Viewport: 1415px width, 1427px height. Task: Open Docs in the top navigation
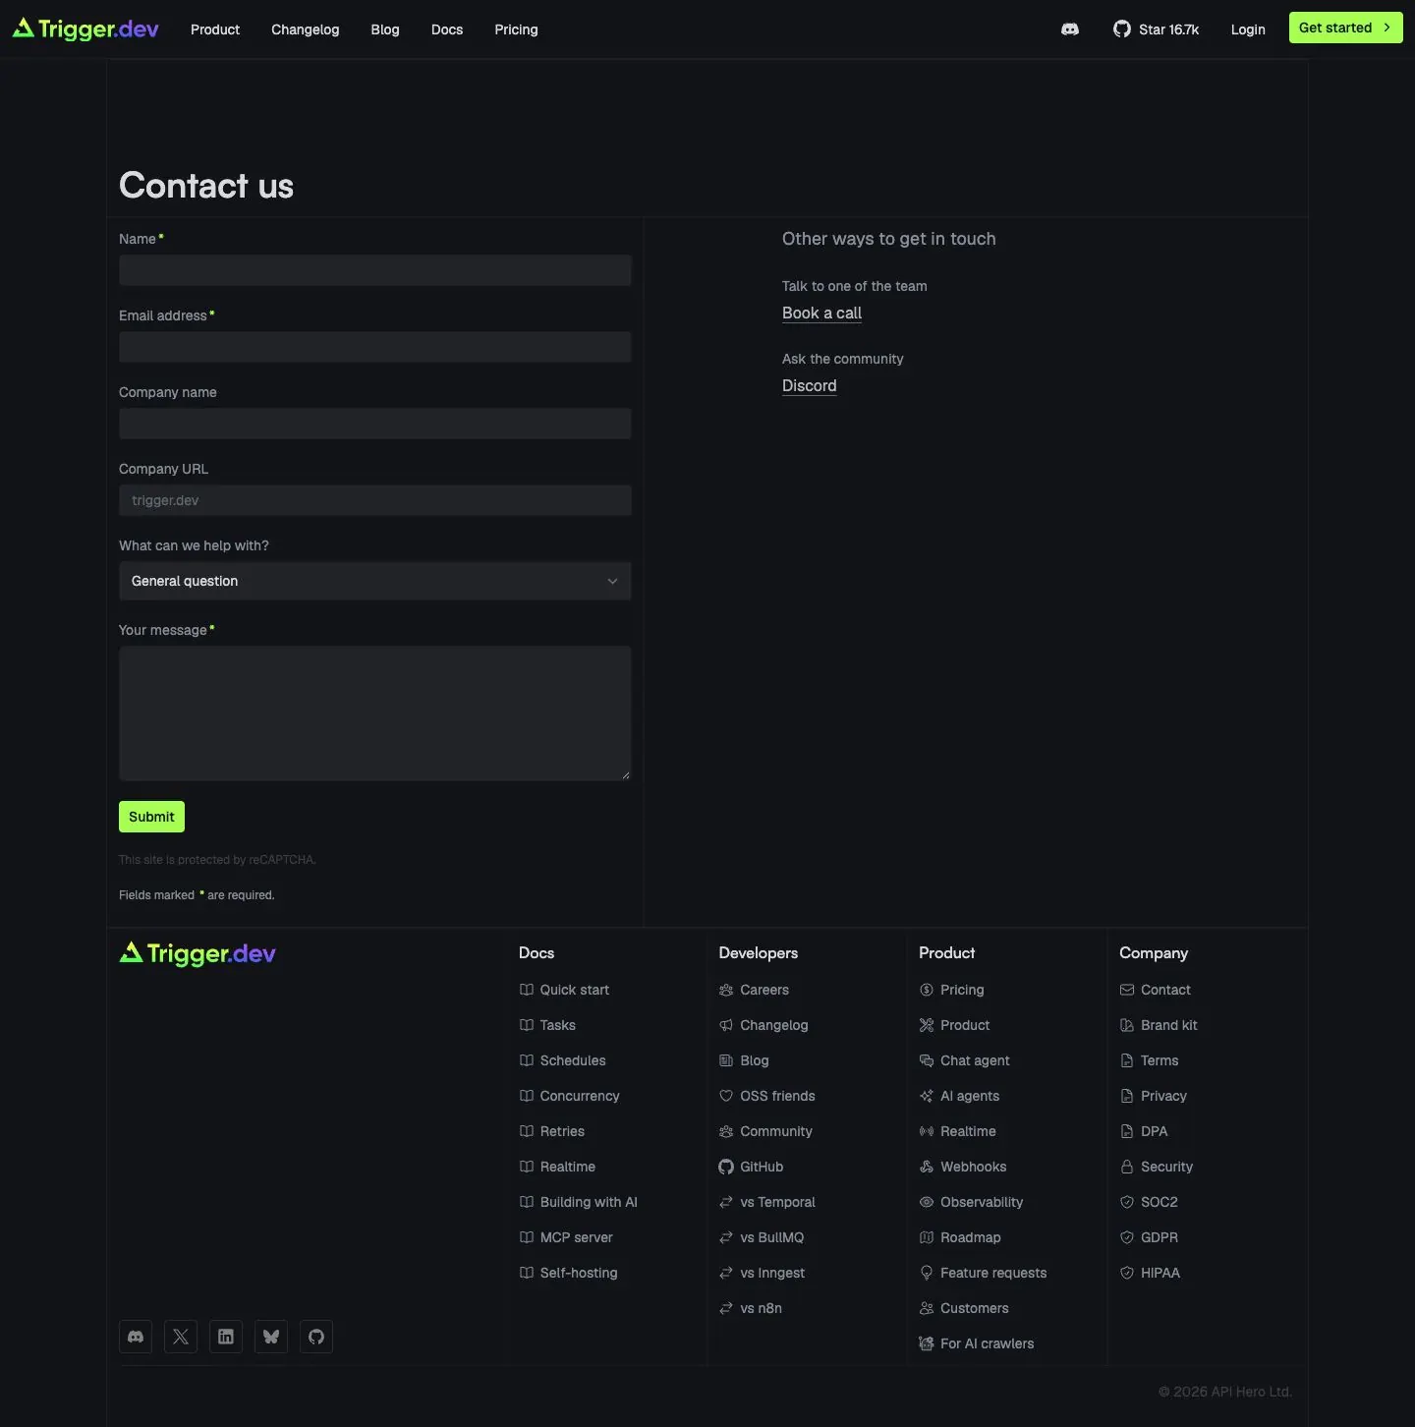[447, 29]
